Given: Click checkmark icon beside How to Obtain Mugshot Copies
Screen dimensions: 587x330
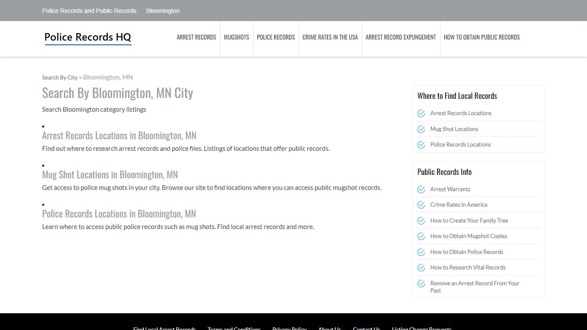Looking at the screenshot, I should pos(421,236).
